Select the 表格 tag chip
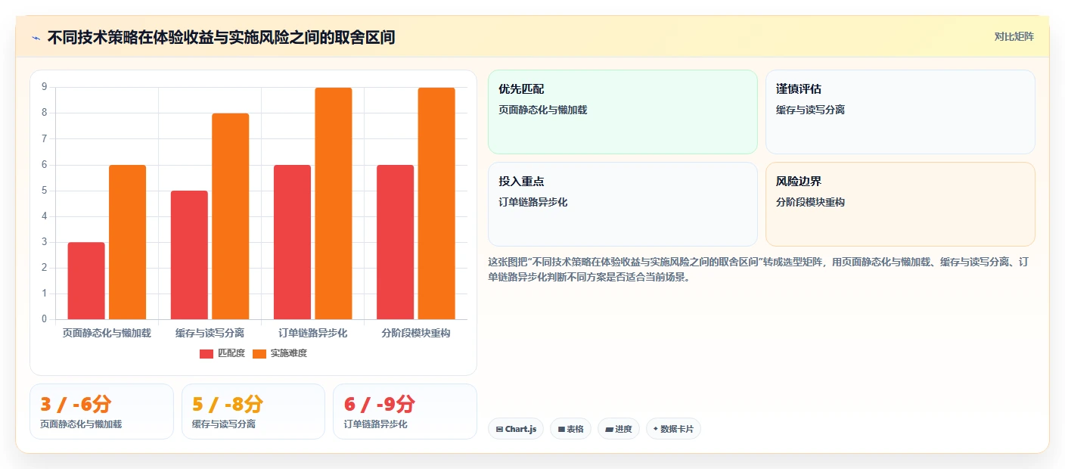The image size is (1065, 469). (570, 429)
